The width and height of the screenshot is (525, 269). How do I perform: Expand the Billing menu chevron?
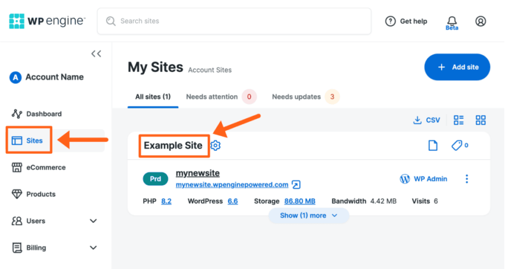click(93, 248)
